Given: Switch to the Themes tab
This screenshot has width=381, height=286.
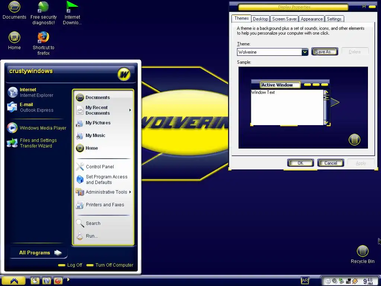Looking at the screenshot, I should (241, 18).
